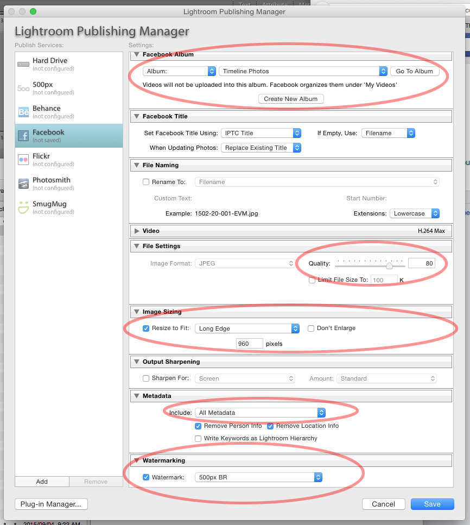This screenshot has width=470, height=525.
Task: Enable the Sharpen For checkbox
Action: click(146, 378)
